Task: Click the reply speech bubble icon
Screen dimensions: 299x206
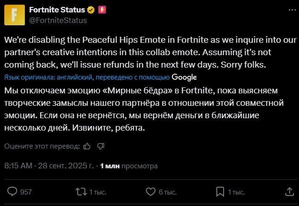Action: [13, 191]
